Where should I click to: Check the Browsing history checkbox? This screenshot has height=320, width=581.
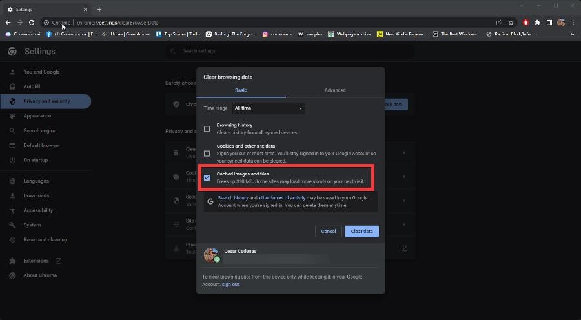point(207,129)
